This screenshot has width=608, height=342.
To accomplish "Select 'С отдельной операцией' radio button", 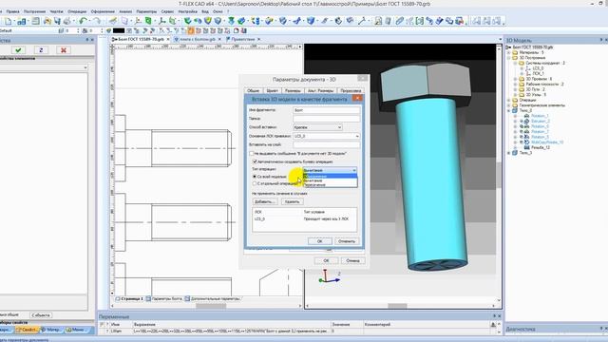I will 255,183.
